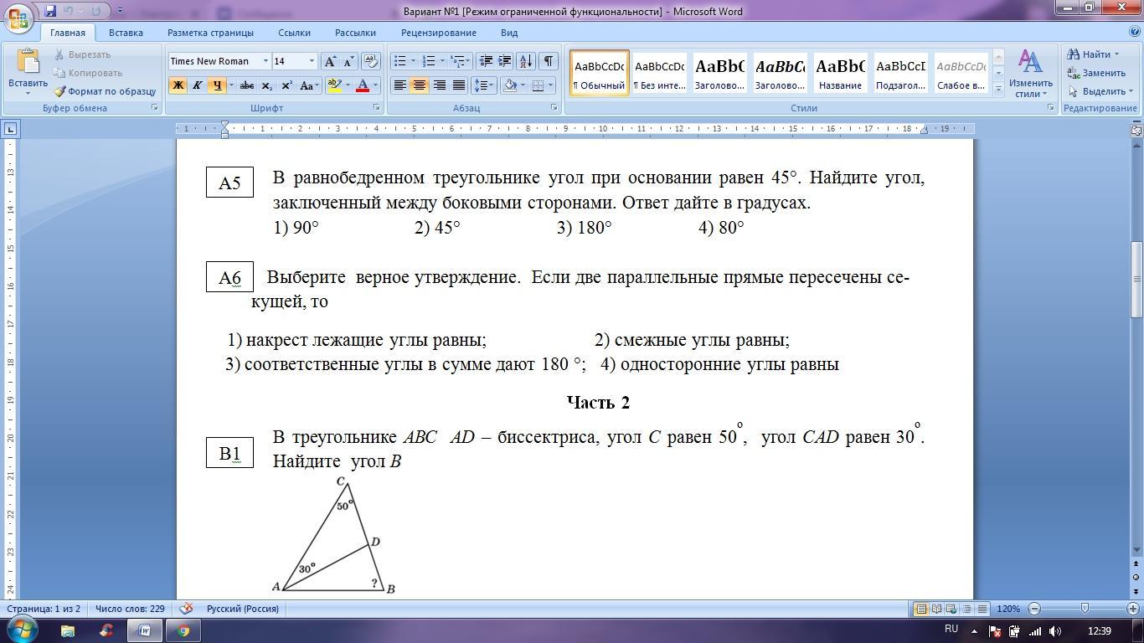This screenshot has height=643, width=1144.
Task: Click the Заменить button
Action: click(1096, 73)
